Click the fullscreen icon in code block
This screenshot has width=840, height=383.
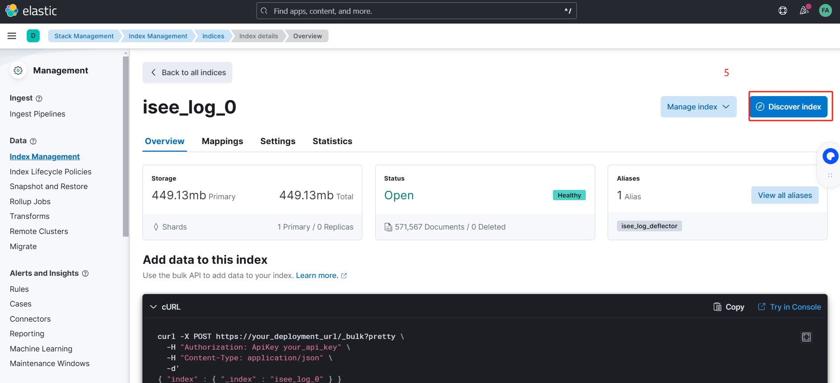tap(806, 337)
